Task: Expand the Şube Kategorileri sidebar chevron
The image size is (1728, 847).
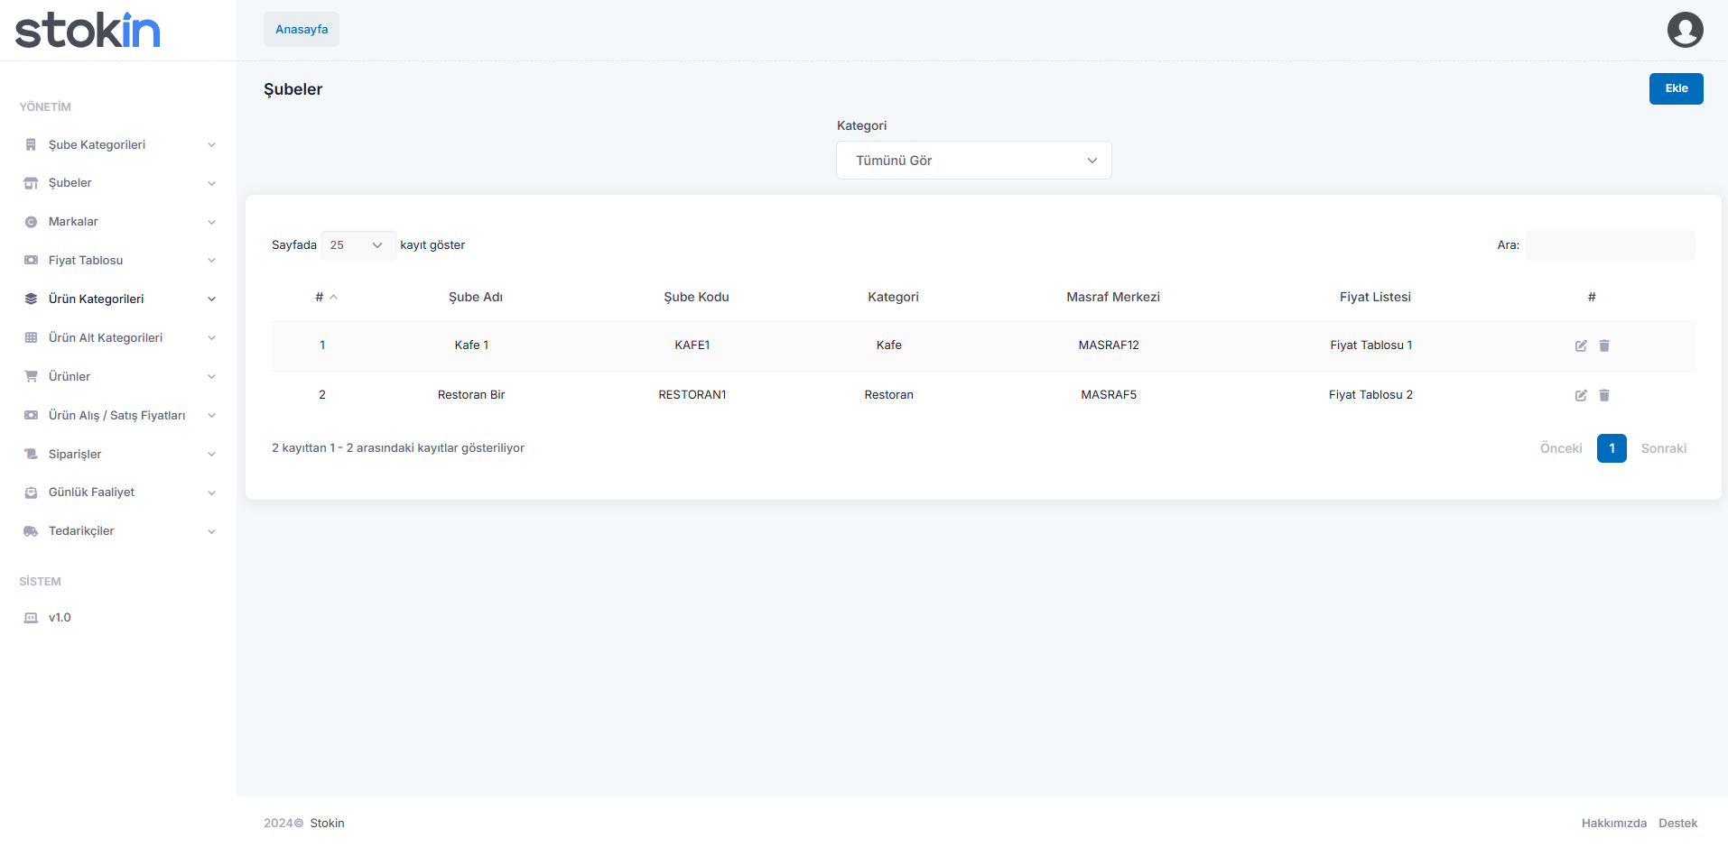Action: coord(211,145)
